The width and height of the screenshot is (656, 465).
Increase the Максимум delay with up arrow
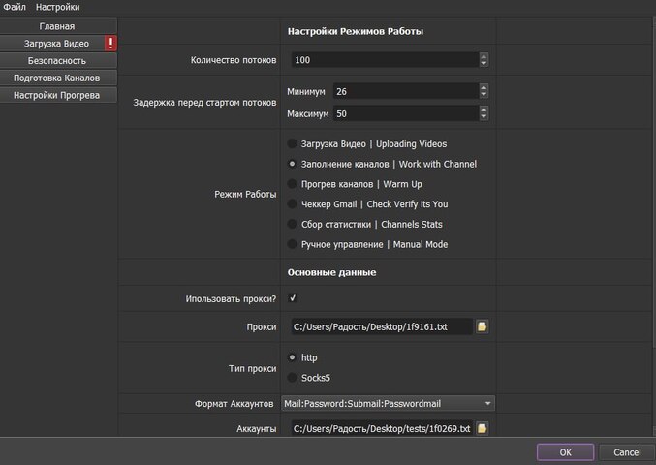pos(484,109)
